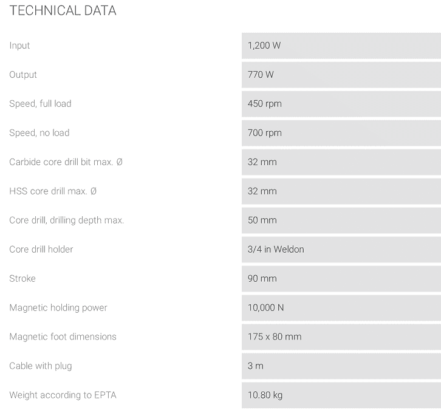This screenshot has height=410, width=441.
Task: Click the 90 mm stroke value
Action: click(262, 279)
